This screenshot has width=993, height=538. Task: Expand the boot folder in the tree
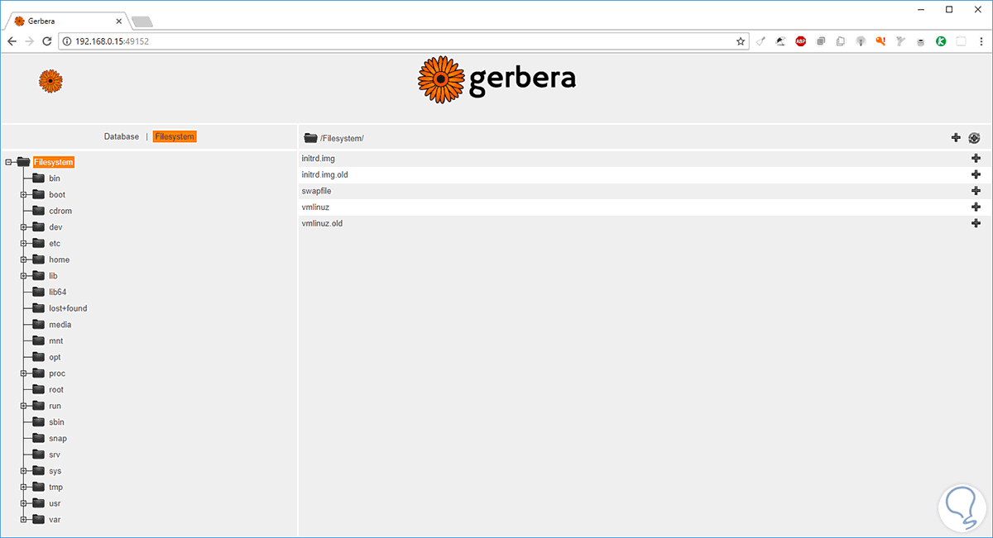click(25, 194)
